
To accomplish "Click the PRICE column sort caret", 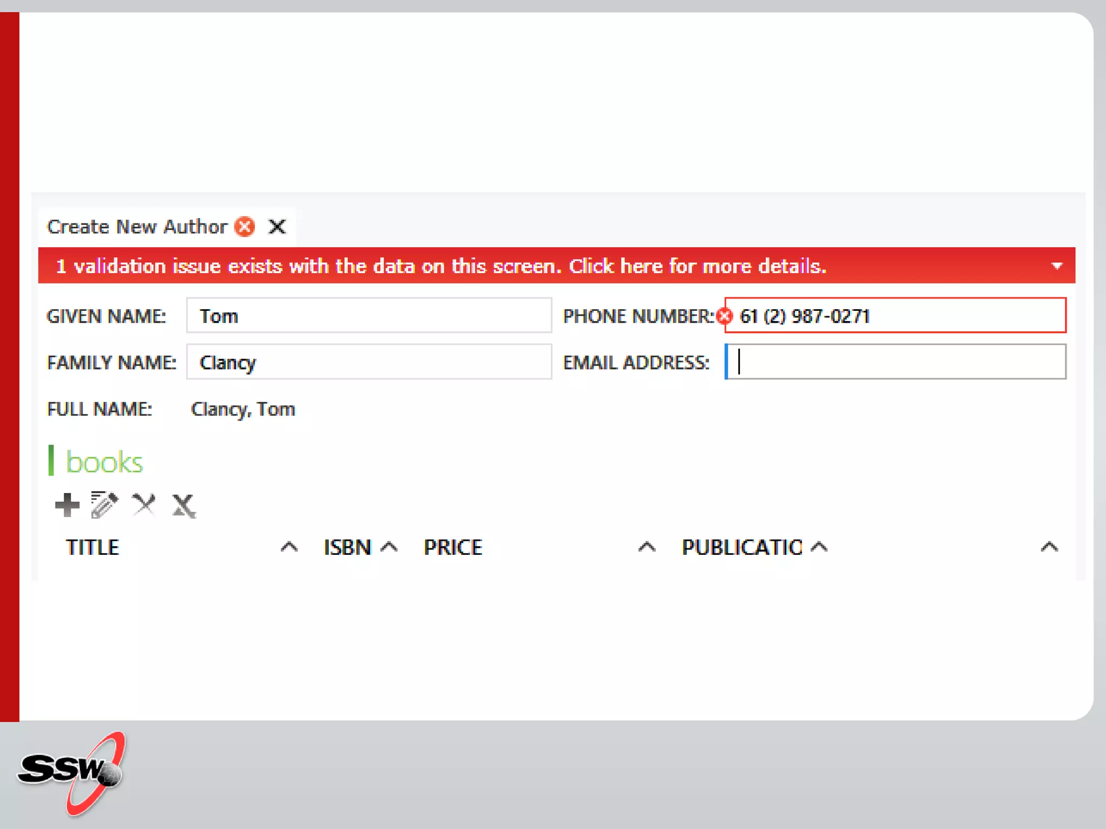I will 646,547.
